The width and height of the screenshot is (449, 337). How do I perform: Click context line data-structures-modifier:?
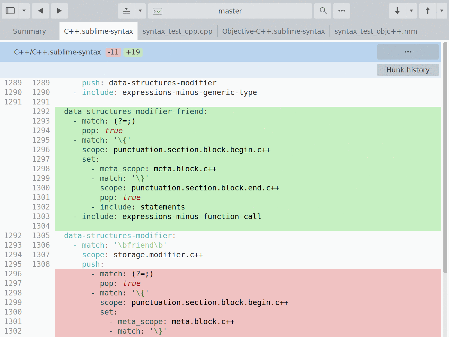248,236
